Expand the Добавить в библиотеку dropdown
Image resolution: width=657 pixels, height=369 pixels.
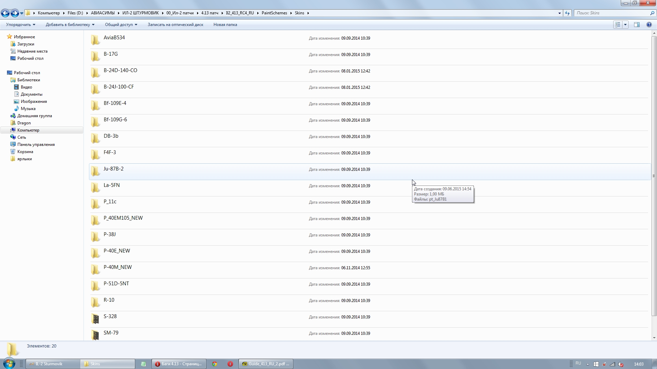pyautogui.click(x=70, y=25)
